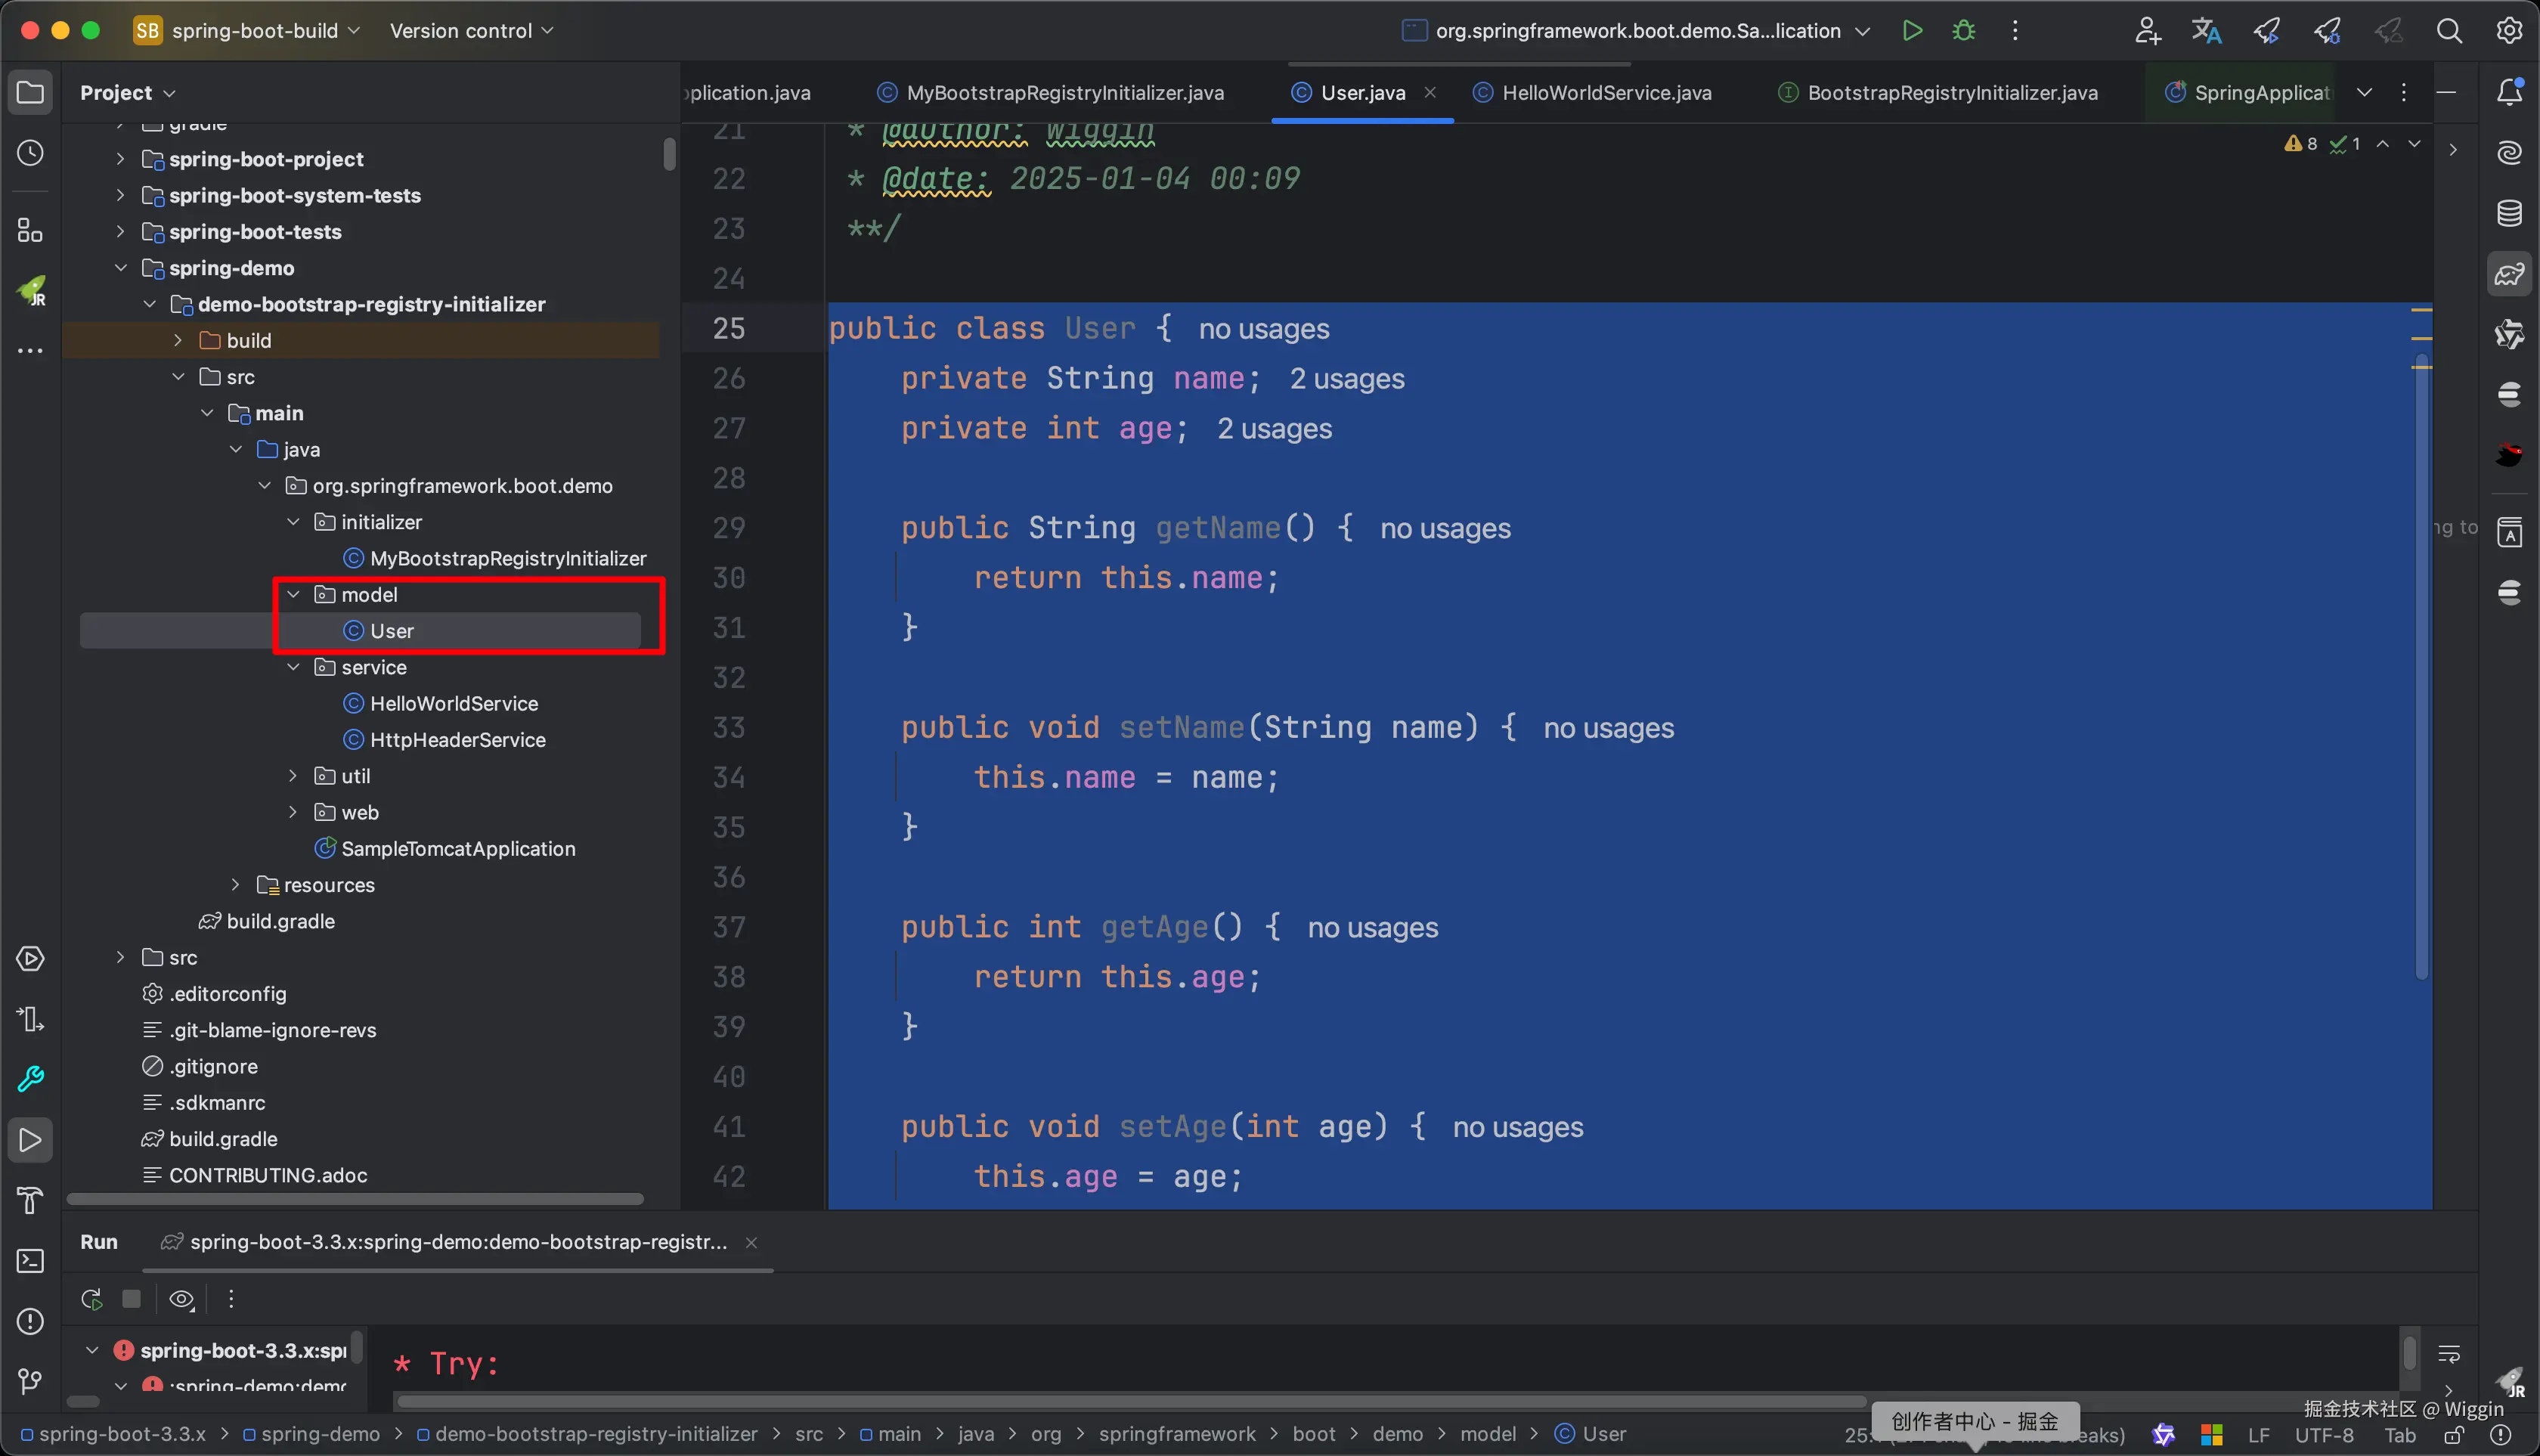Expand the spring-boot-project folder

pyautogui.click(x=120, y=159)
